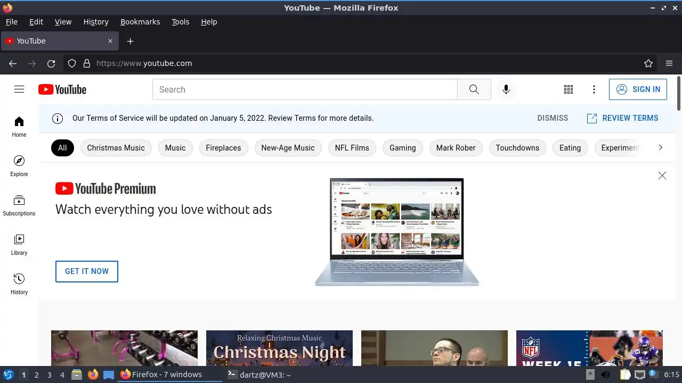Click the magnifying glass search button
The height and width of the screenshot is (383, 682).
click(474, 89)
